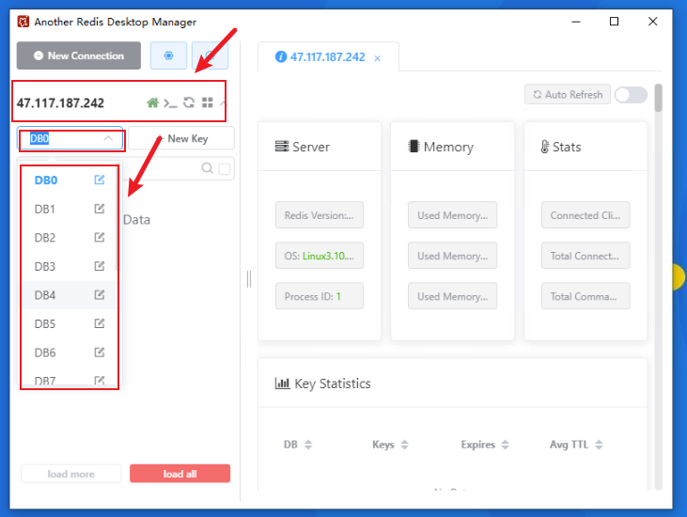687x517 pixels.
Task: Click the New Key button
Action: (181, 138)
